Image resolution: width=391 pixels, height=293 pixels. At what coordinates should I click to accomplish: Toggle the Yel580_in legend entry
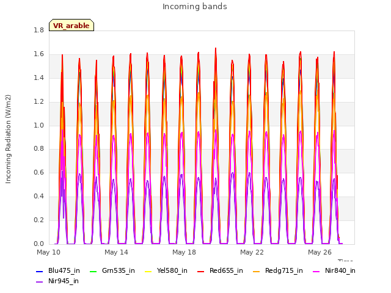click(x=166, y=270)
